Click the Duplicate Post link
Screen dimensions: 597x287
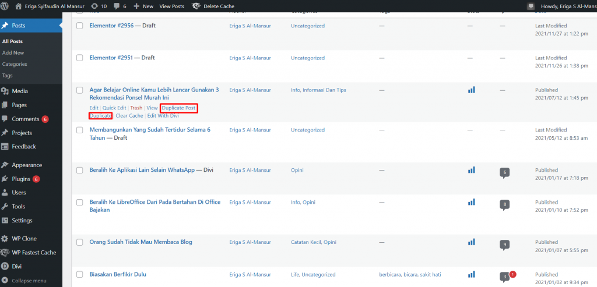[178, 108]
